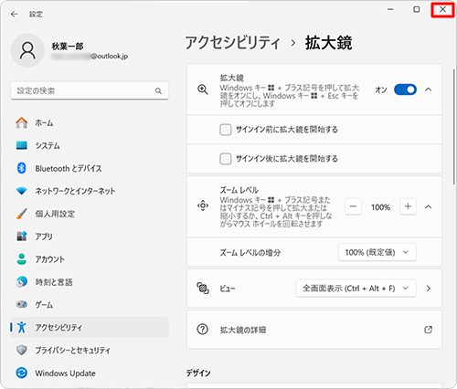
Task: Focus the 設定の検索 search field
Action: [90, 90]
